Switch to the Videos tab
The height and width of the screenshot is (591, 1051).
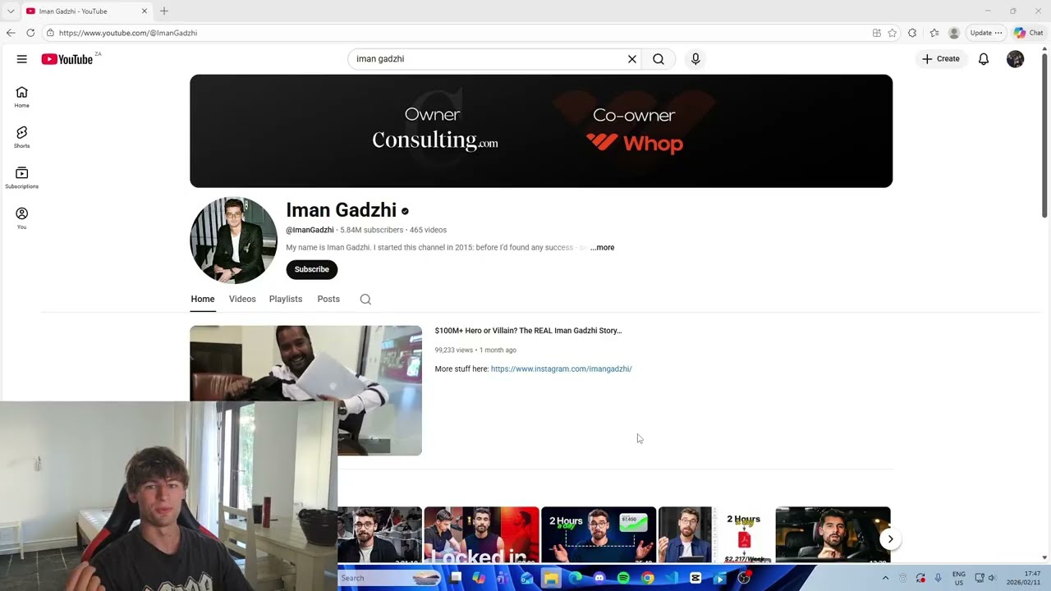[x=242, y=300]
